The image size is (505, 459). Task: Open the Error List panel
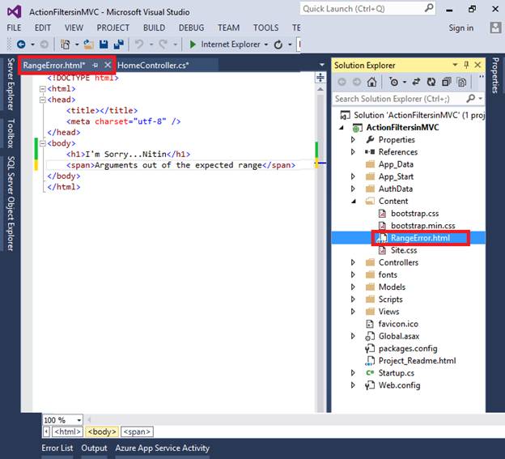coord(57,448)
